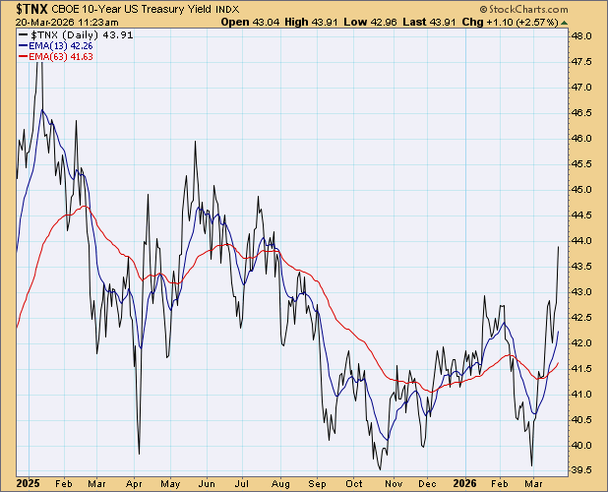The width and height of the screenshot is (608, 492).
Task: Click the Chg +1.10 (+2.57%) value
Action: coord(511,22)
